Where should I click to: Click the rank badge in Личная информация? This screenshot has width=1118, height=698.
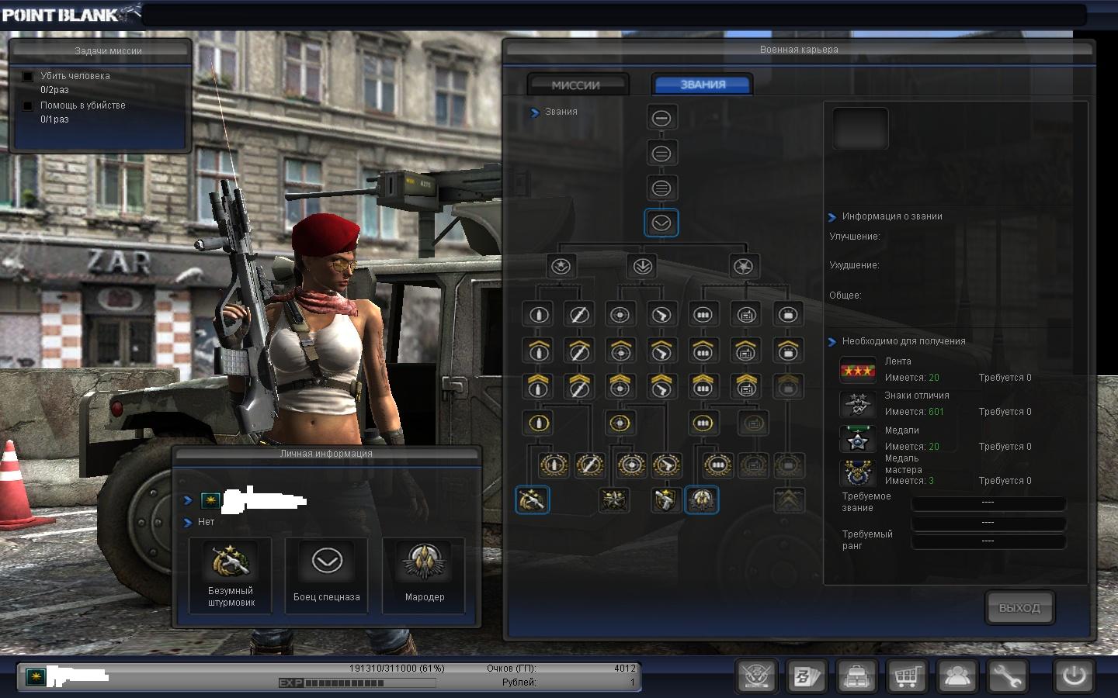[210, 500]
